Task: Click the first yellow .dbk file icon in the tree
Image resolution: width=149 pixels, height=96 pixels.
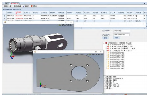Action: (x=108, y=52)
